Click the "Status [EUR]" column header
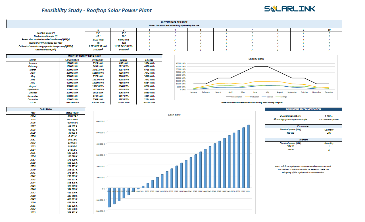The width and height of the screenshot is (365, 222). coord(72,113)
